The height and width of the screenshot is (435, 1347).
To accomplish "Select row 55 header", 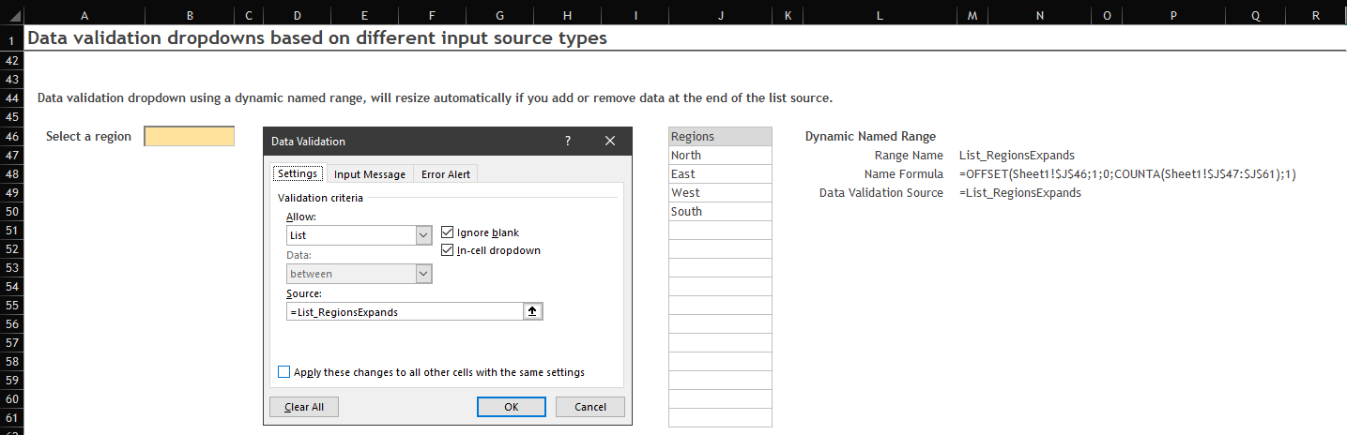I will (12, 306).
